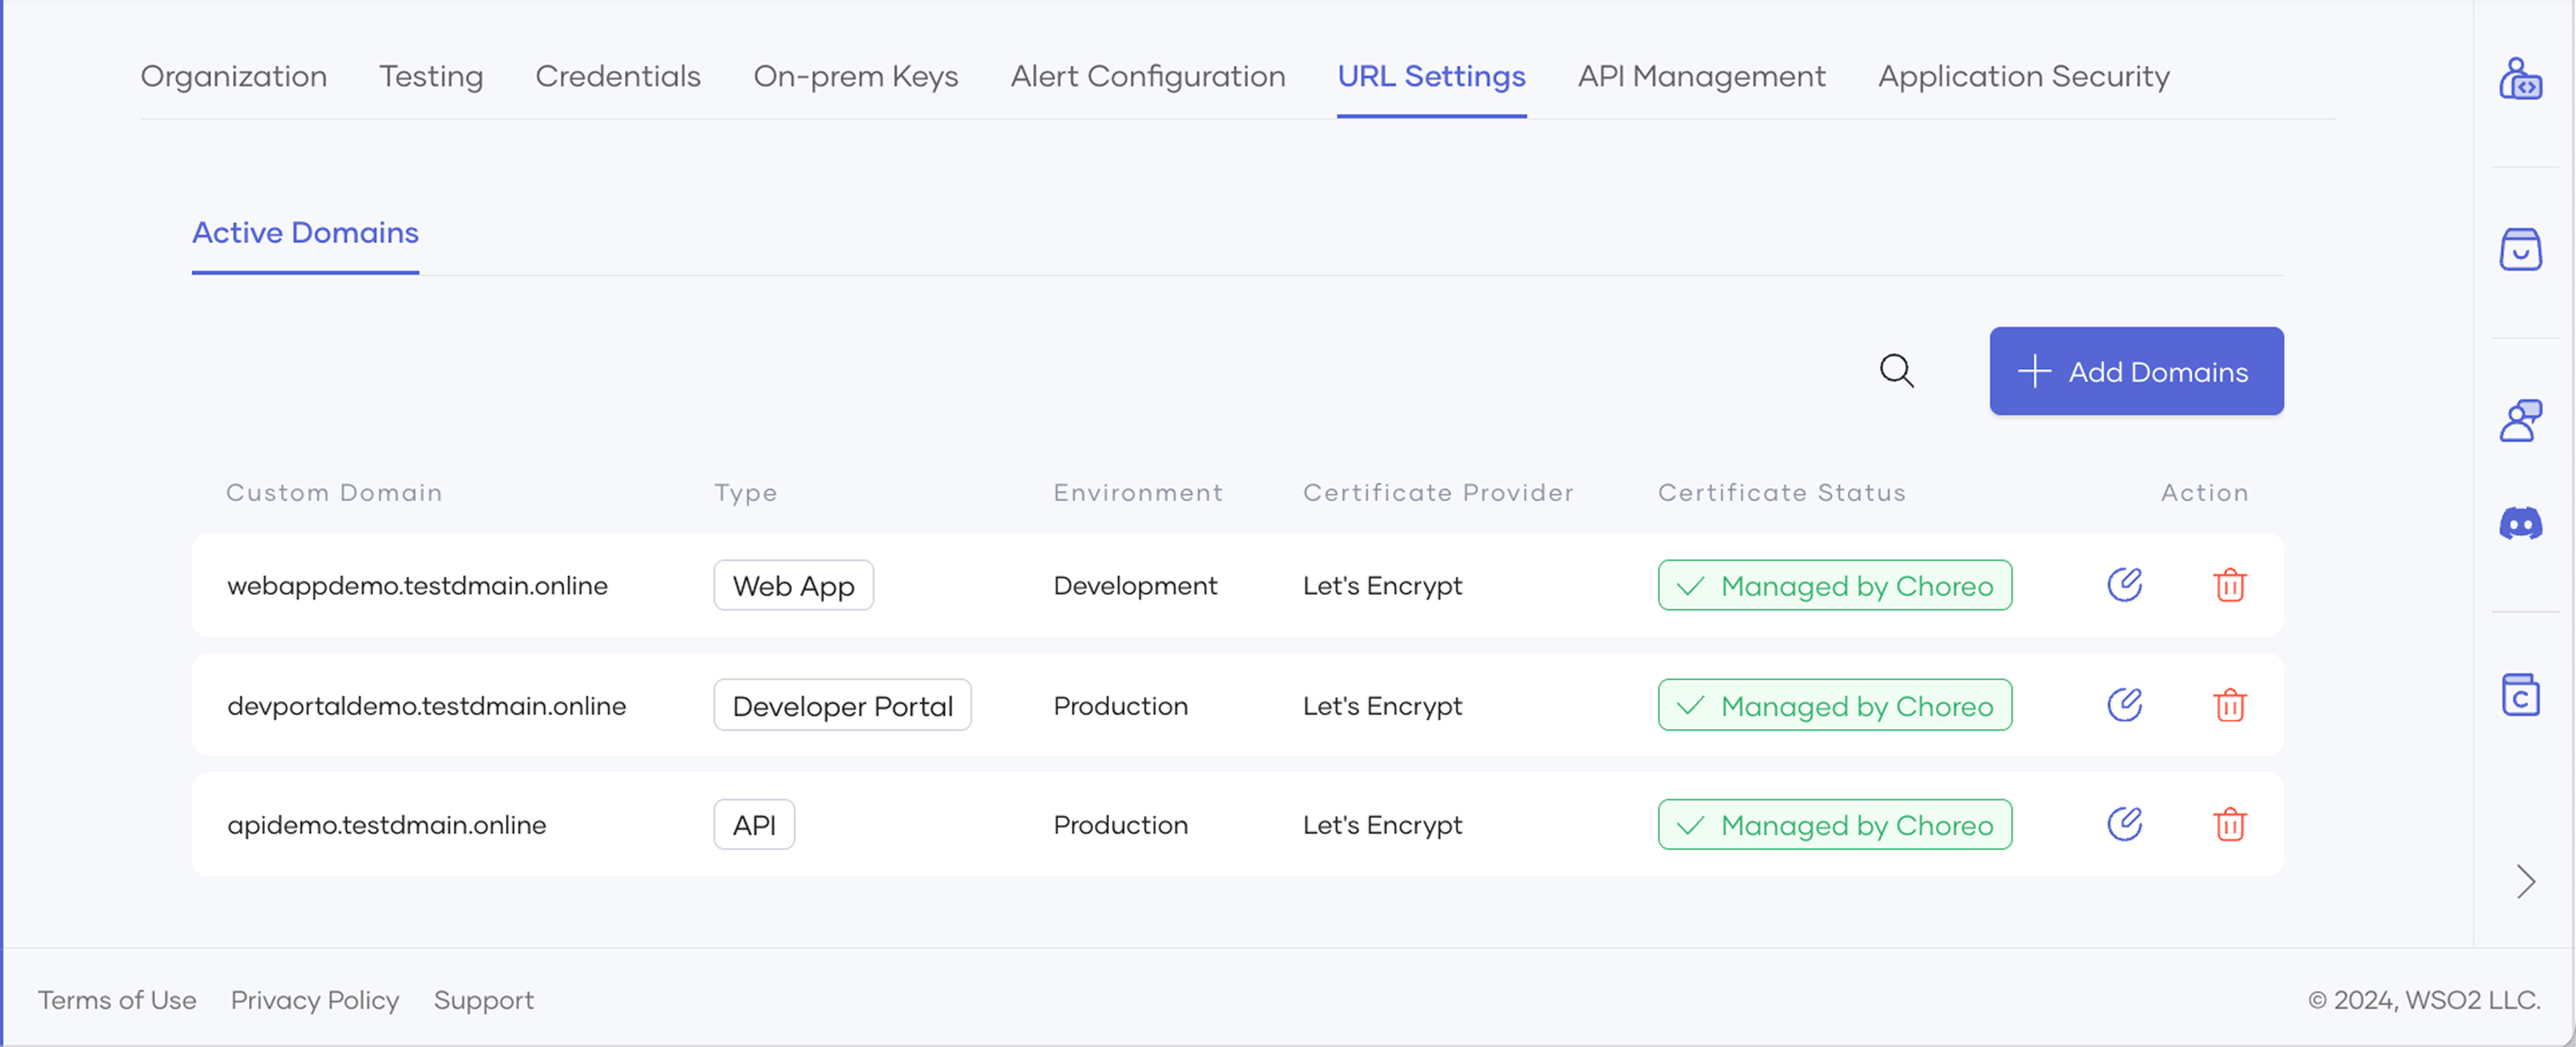
Task: Expand the right sidebar chevron
Action: tap(2525, 881)
